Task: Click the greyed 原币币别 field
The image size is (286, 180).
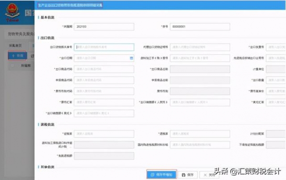Action: [x=200, y=91]
